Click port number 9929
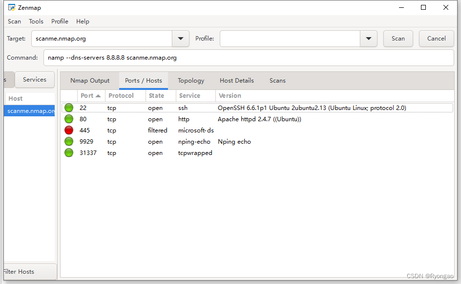 86,142
